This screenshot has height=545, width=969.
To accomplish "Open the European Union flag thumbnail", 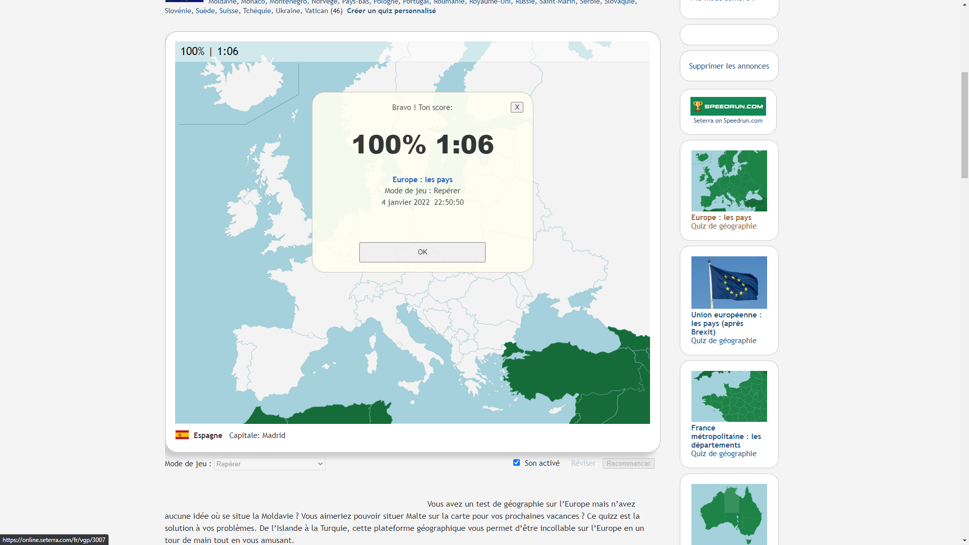I will pos(729,283).
